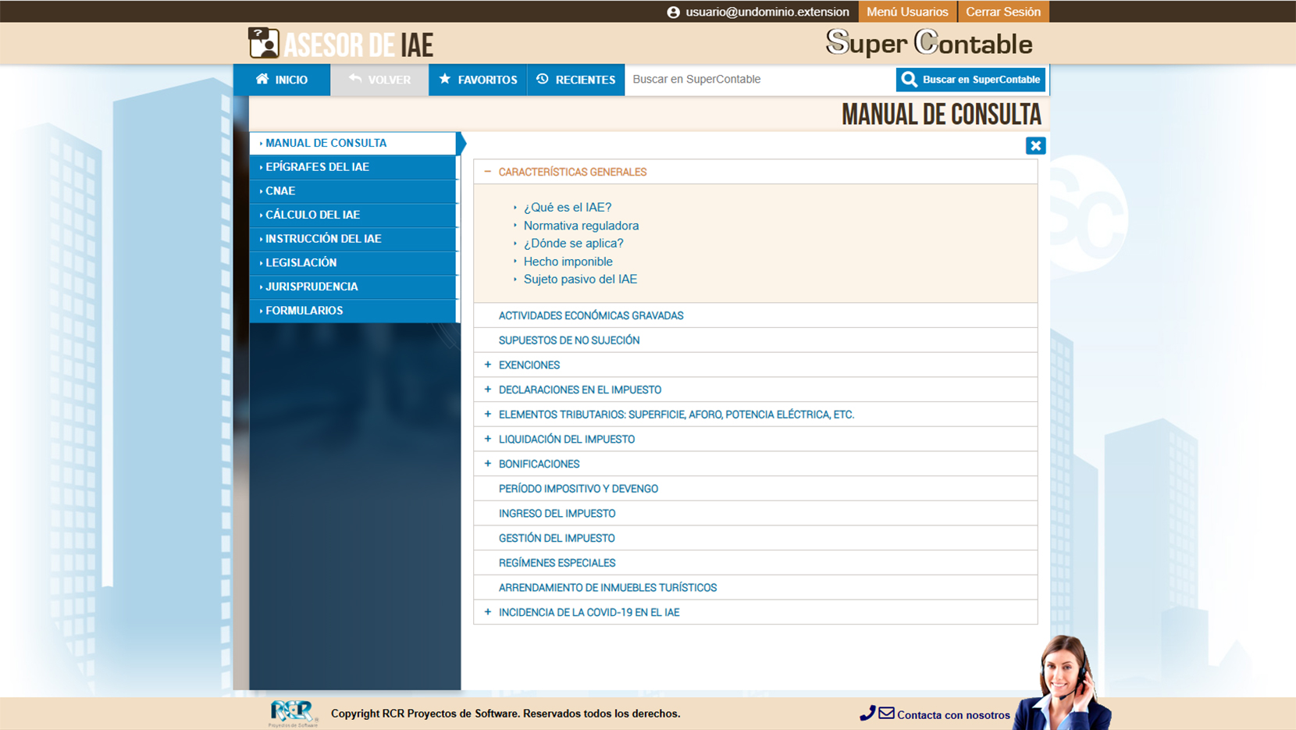The width and height of the screenshot is (1296, 730).
Task: Open FORMULARIOS sidebar item
Action: (353, 311)
